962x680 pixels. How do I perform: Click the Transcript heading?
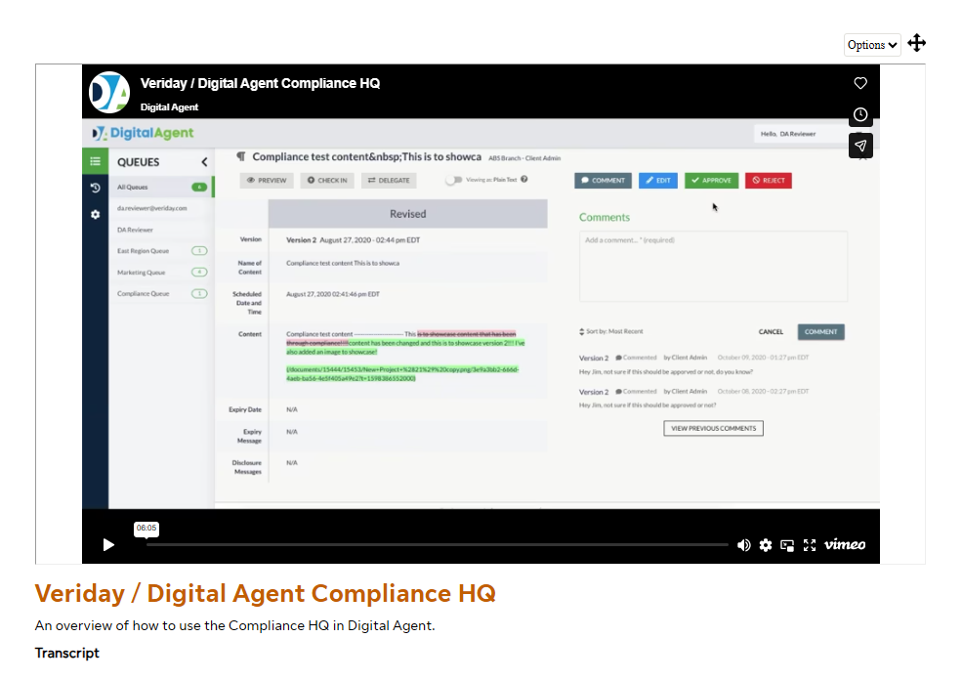click(66, 653)
